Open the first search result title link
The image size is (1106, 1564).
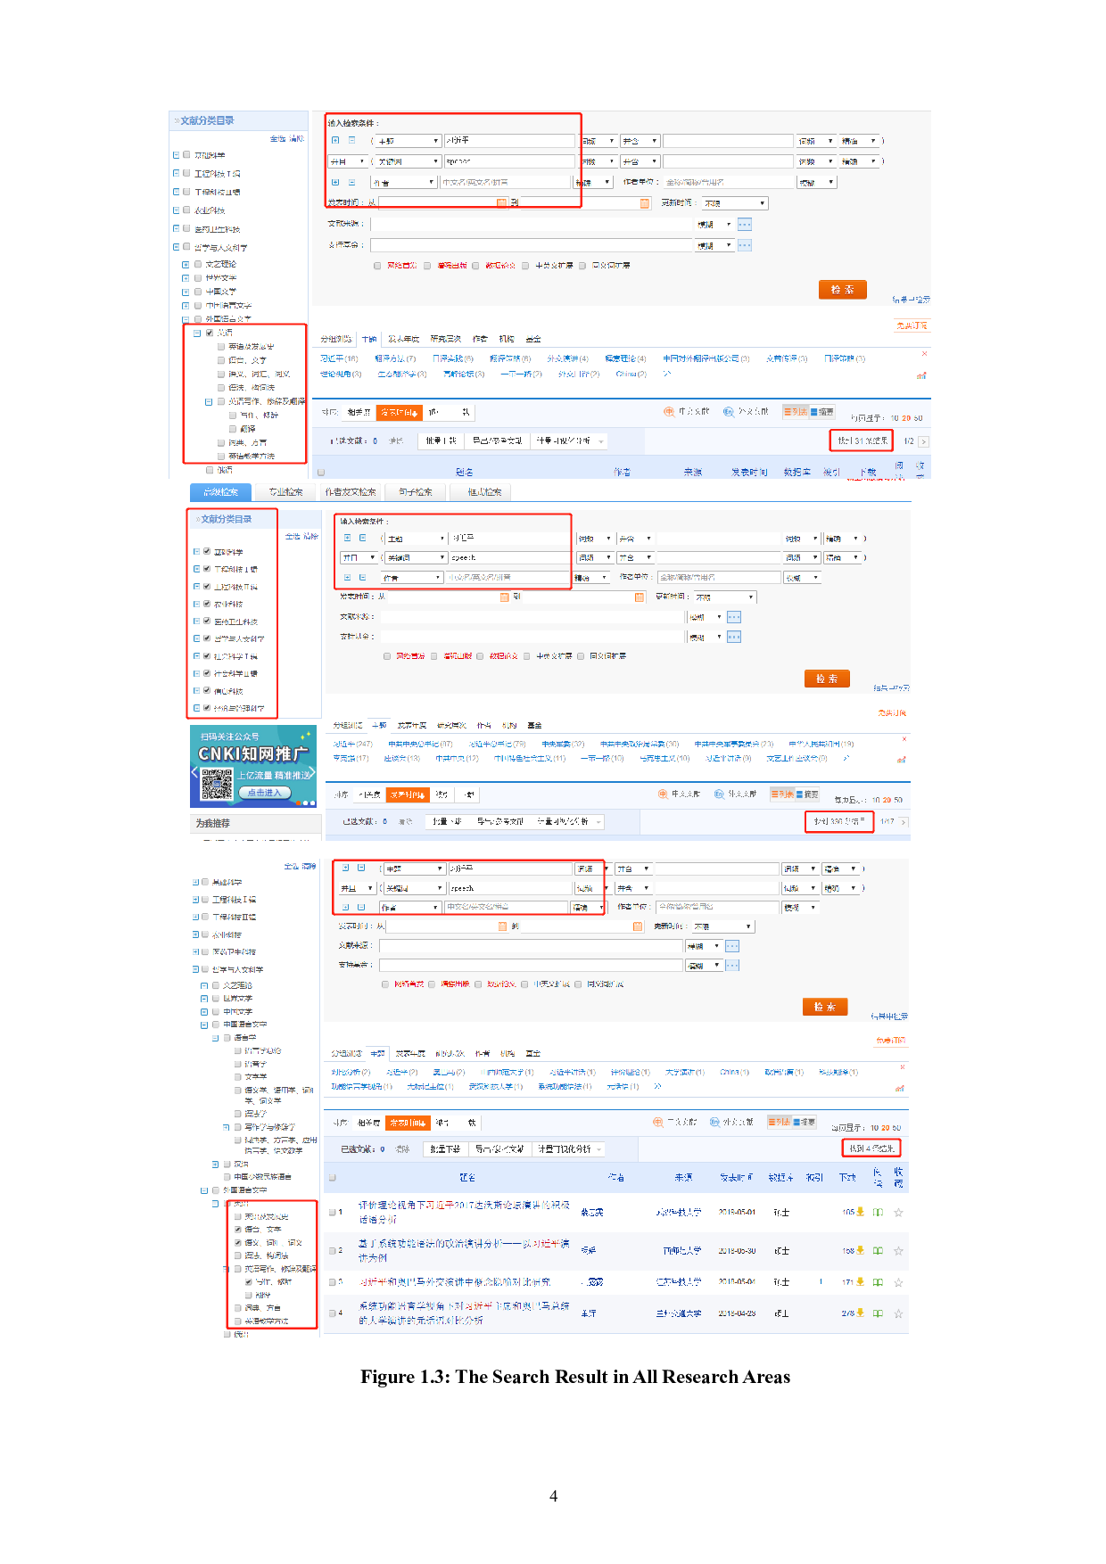[x=463, y=1205]
